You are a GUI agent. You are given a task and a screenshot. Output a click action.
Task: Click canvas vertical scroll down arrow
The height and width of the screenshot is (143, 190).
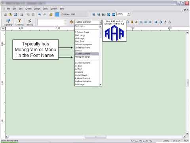pyautogui.click(x=187, y=133)
